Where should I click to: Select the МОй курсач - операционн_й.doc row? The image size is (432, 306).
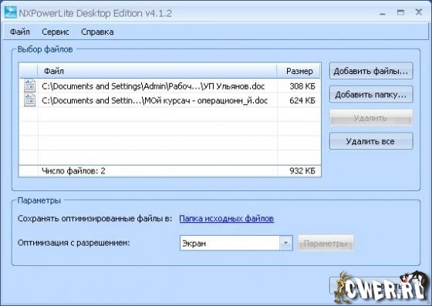click(x=170, y=100)
